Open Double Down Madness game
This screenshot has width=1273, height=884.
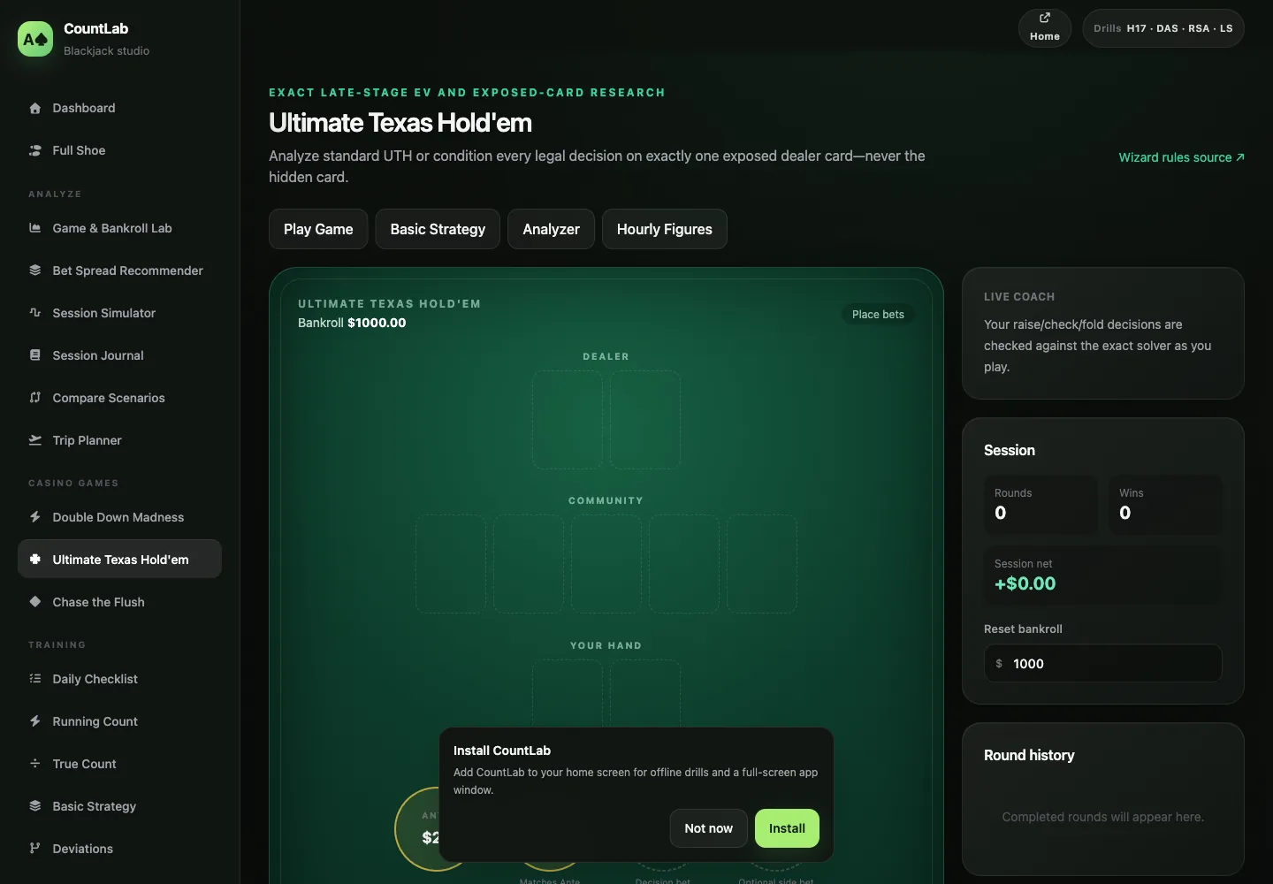tap(119, 517)
